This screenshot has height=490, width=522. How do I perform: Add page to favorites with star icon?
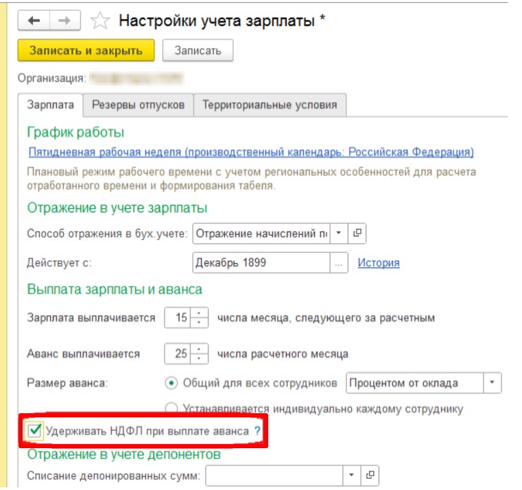[100, 21]
